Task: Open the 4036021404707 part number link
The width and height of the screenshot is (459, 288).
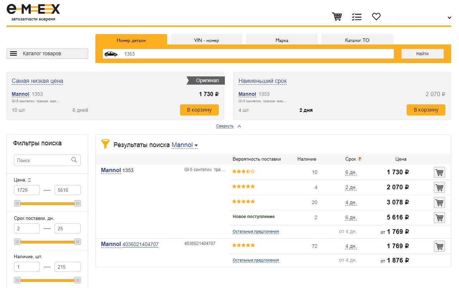Action: (140, 245)
